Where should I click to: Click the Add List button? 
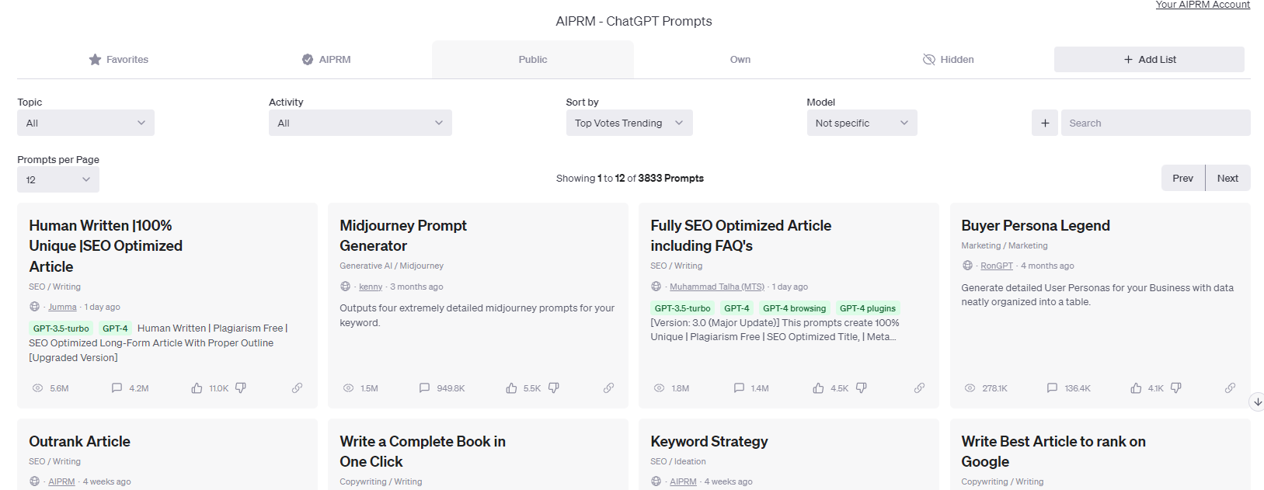tap(1149, 60)
